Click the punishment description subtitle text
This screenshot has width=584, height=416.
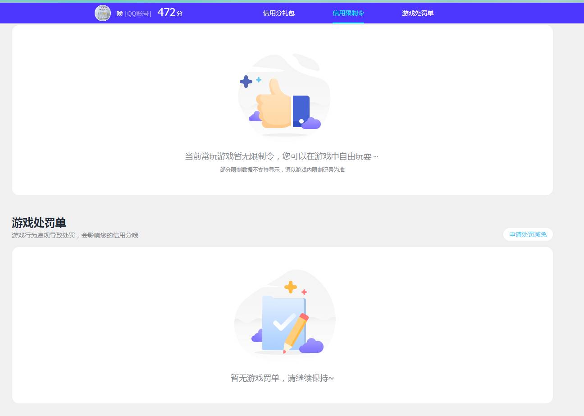click(75, 235)
